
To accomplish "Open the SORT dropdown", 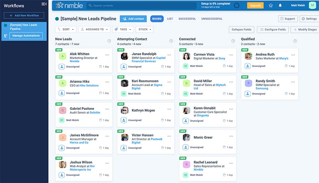I will 66,29.
